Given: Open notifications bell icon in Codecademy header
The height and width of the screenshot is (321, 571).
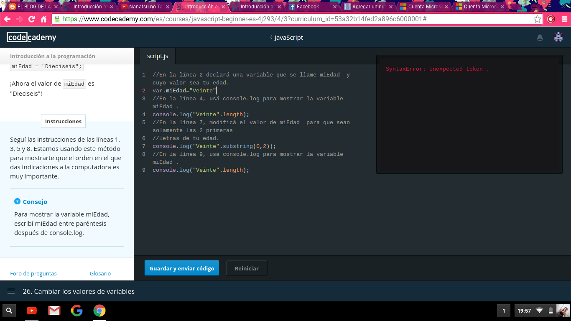Looking at the screenshot, I should click(x=540, y=38).
